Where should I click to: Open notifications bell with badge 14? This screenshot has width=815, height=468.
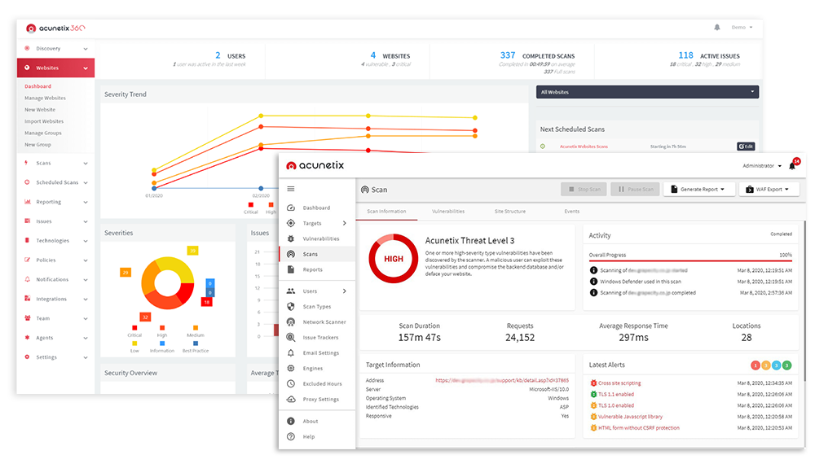(793, 165)
